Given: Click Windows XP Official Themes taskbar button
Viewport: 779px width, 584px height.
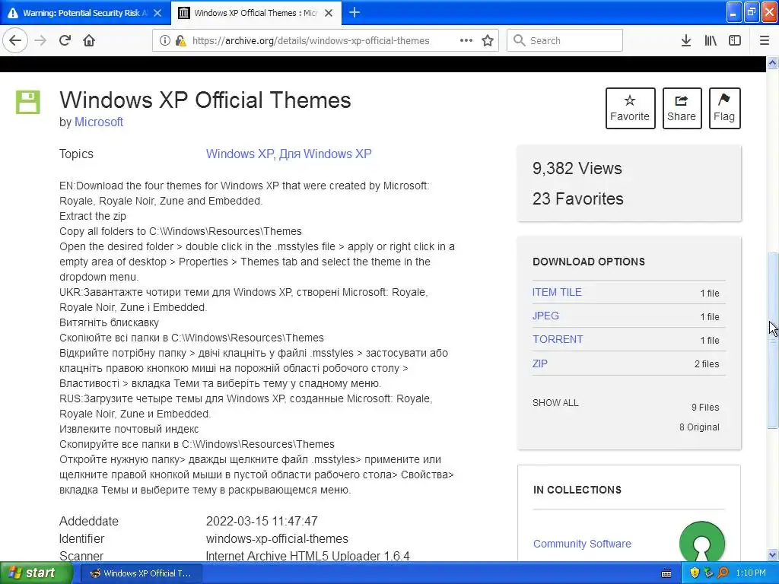Looking at the screenshot, I should point(141,573).
